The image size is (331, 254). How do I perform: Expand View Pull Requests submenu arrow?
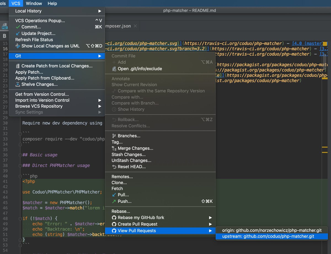[210, 231]
